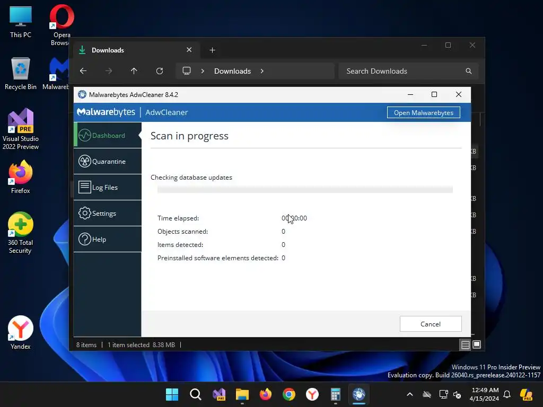Screen dimensions: 543x407
Task: Open the Help section
Action: click(x=108, y=239)
